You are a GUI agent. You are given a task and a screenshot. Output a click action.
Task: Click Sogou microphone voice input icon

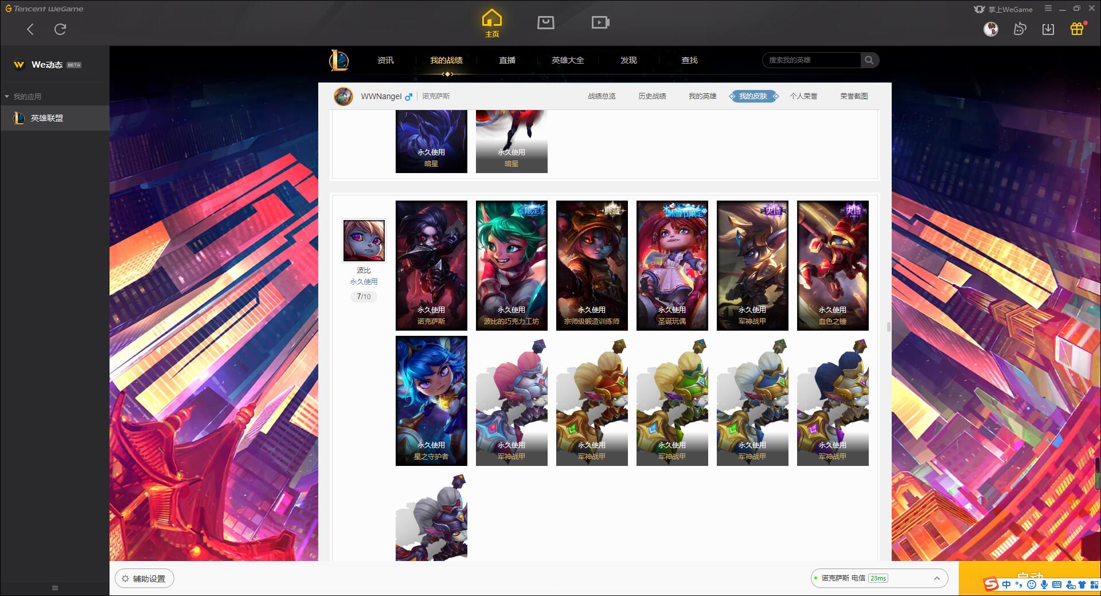tap(1044, 585)
